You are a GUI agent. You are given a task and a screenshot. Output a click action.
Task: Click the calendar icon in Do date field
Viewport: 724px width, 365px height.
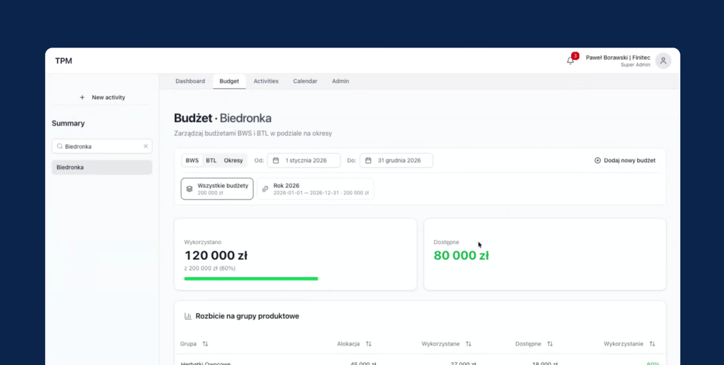coord(368,161)
